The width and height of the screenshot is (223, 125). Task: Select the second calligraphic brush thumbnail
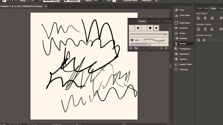[138, 28]
